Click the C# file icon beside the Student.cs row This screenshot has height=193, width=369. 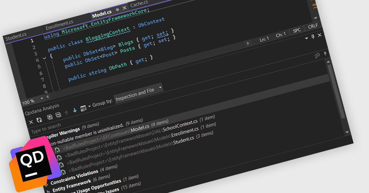point(63,172)
